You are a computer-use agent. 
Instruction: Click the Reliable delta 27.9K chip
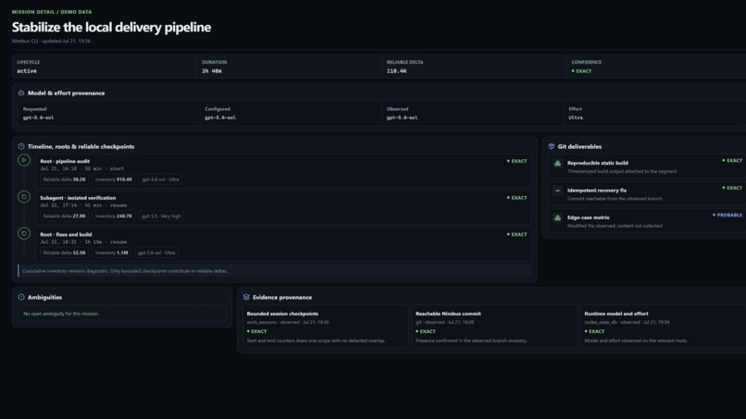point(64,216)
